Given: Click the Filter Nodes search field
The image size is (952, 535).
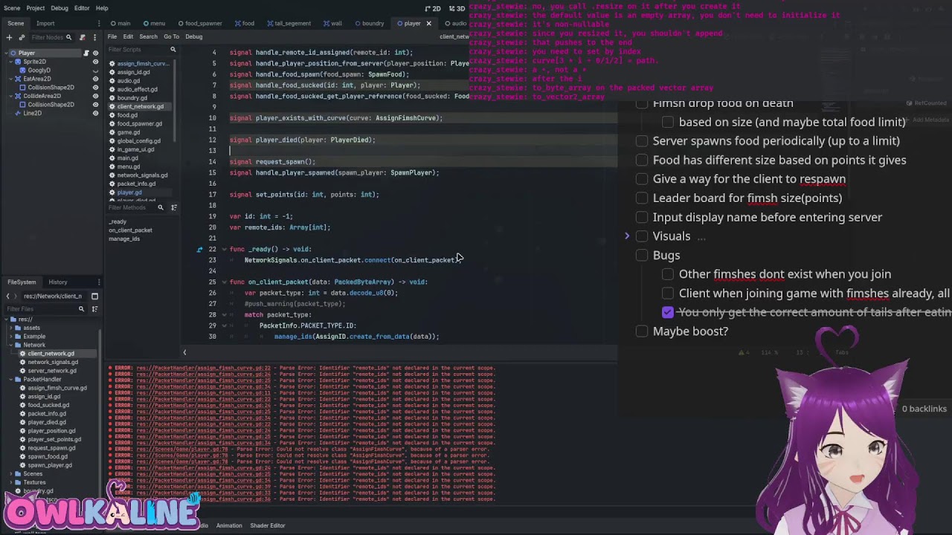Looking at the screenshot, I should 51,37.
